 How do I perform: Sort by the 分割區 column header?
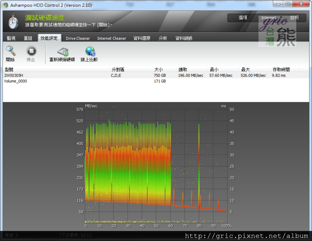tap(131, 69)
